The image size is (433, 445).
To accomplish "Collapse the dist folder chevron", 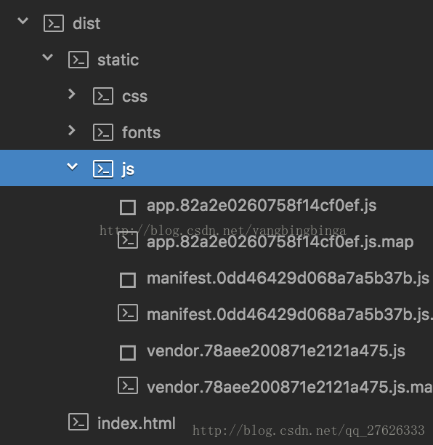I will click(23, 20).
